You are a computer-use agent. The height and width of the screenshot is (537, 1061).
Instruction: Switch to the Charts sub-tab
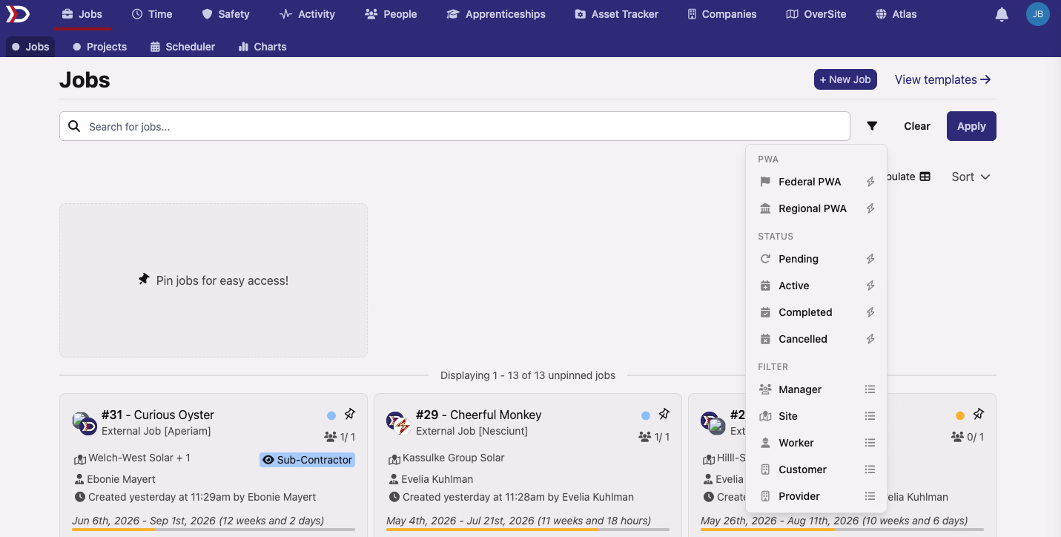(x=262, y=47)
